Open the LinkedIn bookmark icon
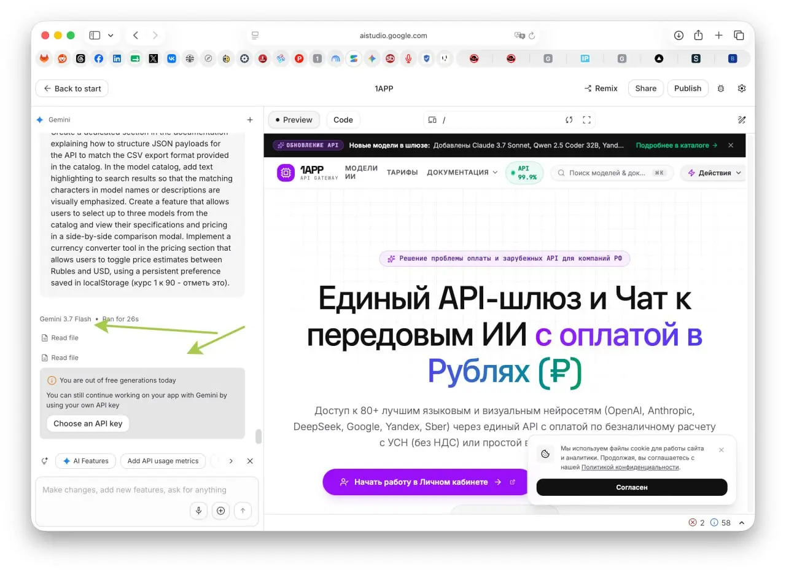This screenshot has width=786, height=572. click(x=117, y=59)
